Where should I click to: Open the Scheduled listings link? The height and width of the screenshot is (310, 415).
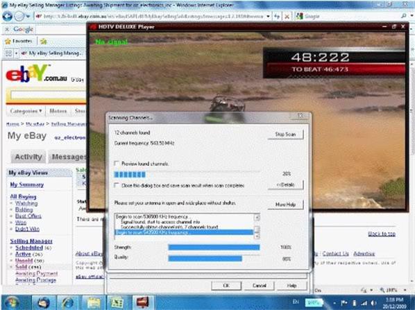29,248
